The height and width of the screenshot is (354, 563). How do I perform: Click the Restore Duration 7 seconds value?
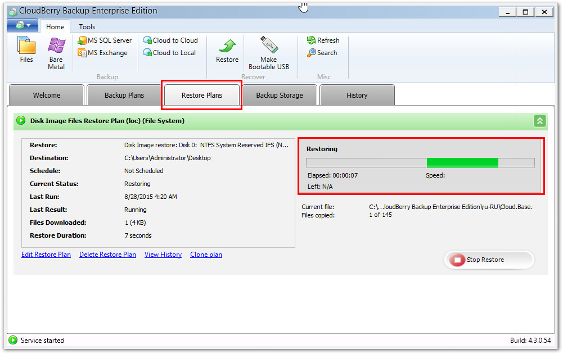tap(138, 235)
